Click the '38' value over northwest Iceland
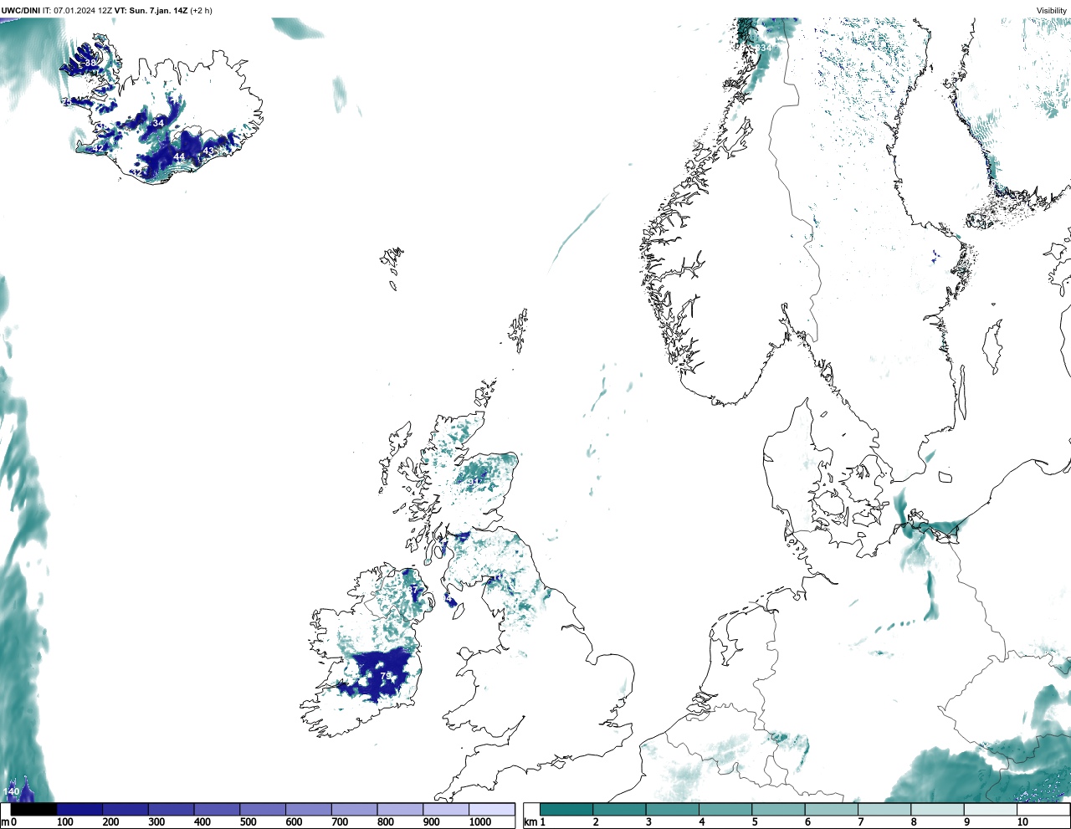 [90, 63]
